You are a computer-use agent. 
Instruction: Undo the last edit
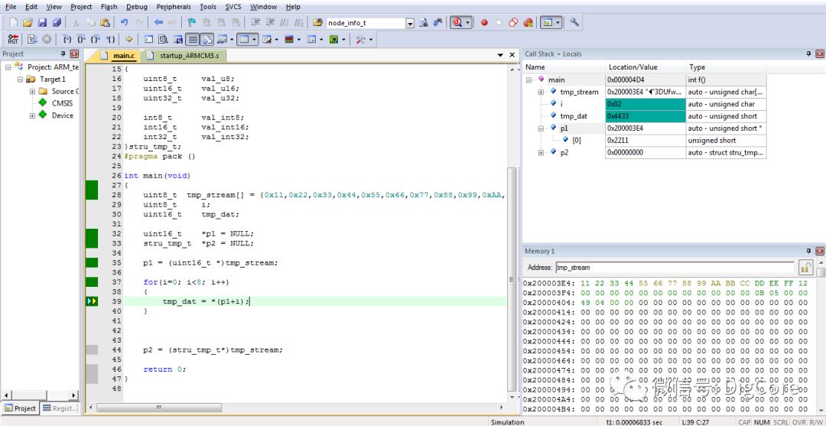[125, 23]
